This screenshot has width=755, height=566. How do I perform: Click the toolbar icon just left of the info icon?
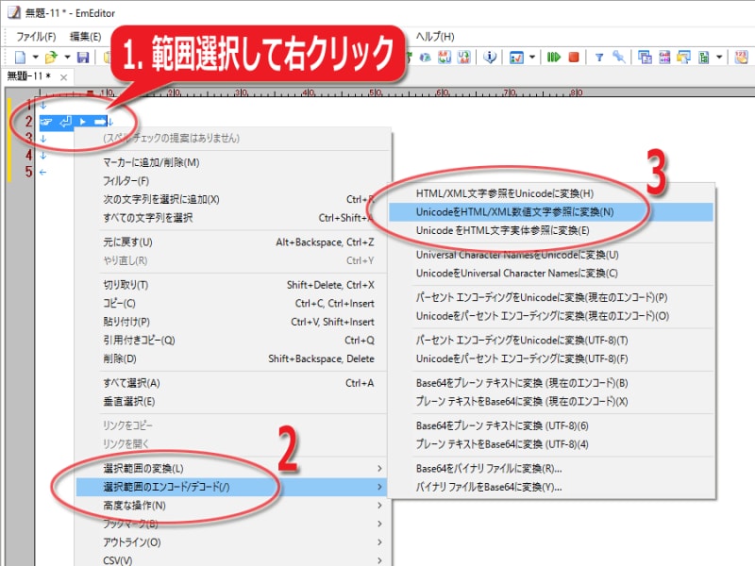463,58
